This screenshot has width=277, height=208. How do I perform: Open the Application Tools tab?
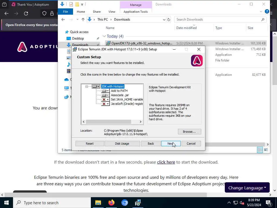point(136,12)
